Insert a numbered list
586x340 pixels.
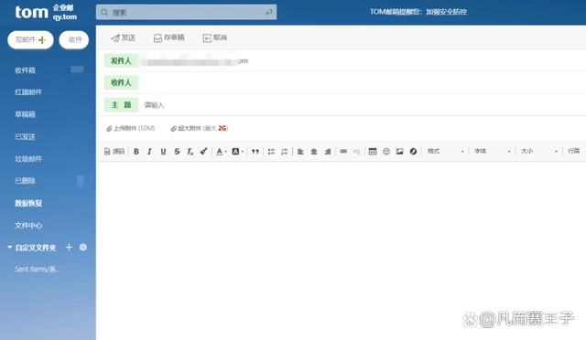coord(285,151)
